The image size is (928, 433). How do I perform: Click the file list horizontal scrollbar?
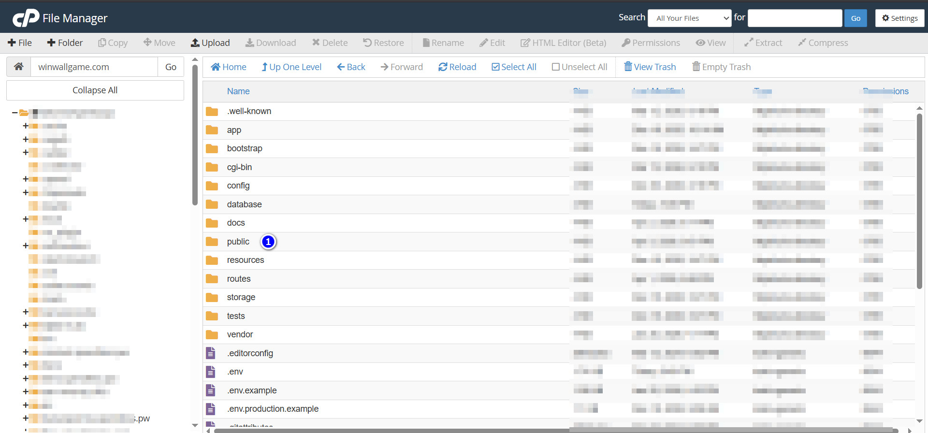(556, 430)
